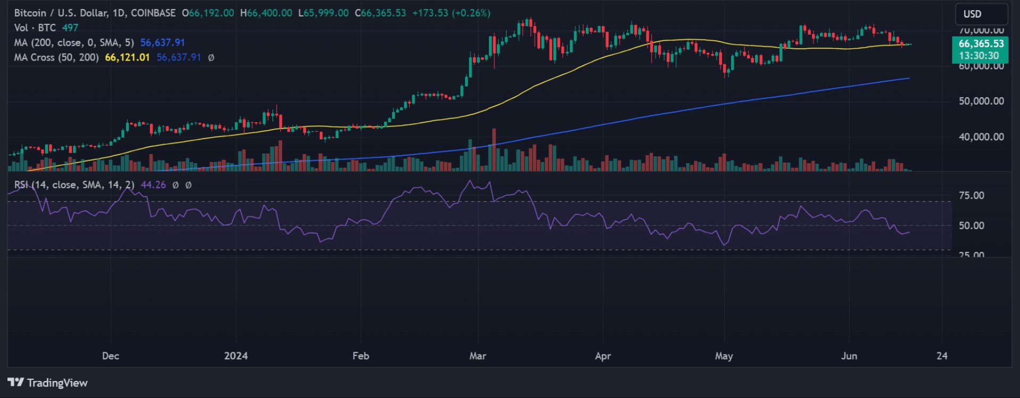Click the 75.00 level on RSI scale
The height and width of the screenshot is (398, 1020).
[x=971, y=196]
